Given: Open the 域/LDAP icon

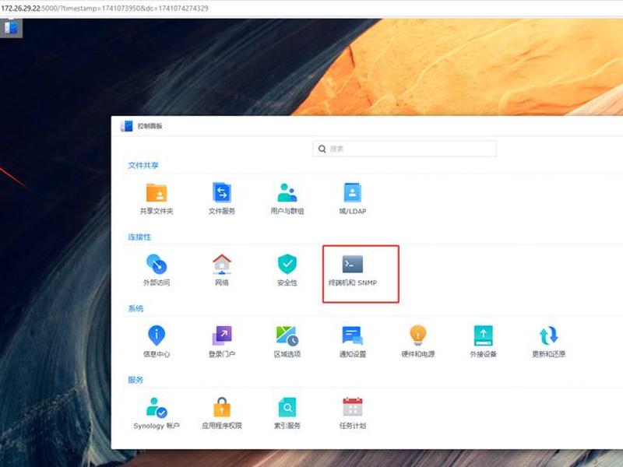Looking at the screenshot, I should pyautogui.click(x=353, y=192).
